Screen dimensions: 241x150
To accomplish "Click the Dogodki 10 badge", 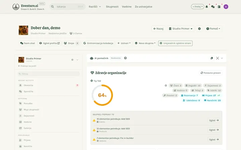I will pos(193,86).
